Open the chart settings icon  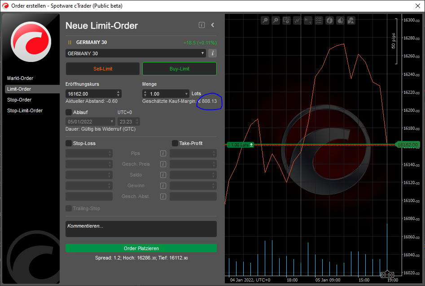(x=286, y=20)
